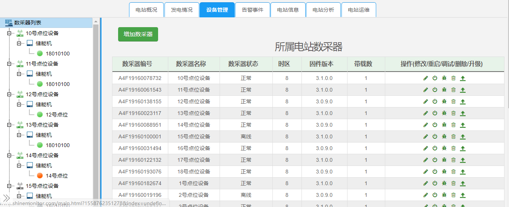Select 18010100 device under 10号点位设备
Viewport: 509px width, 207px height.
tap(58, 54)
